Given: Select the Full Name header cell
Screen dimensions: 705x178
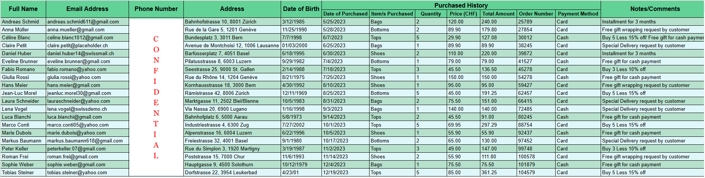Looking at the screenshot, I should coord(23,9).
